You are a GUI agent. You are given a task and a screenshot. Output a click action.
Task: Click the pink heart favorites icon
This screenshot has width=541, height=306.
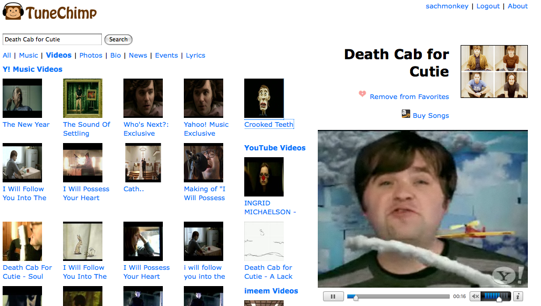pyautogui.click(x=362, y=94)
